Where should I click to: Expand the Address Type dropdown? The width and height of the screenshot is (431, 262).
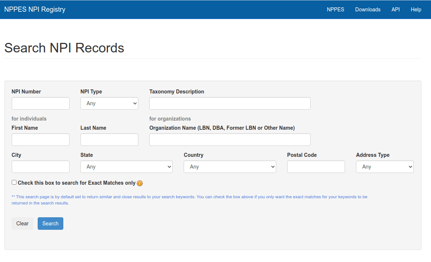(385, 167)
